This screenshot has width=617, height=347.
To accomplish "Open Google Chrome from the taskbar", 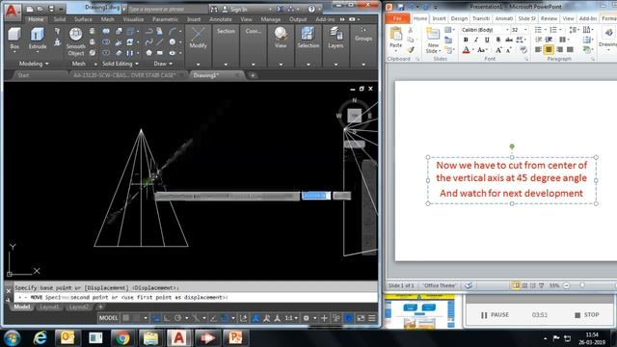I will 122,337.
